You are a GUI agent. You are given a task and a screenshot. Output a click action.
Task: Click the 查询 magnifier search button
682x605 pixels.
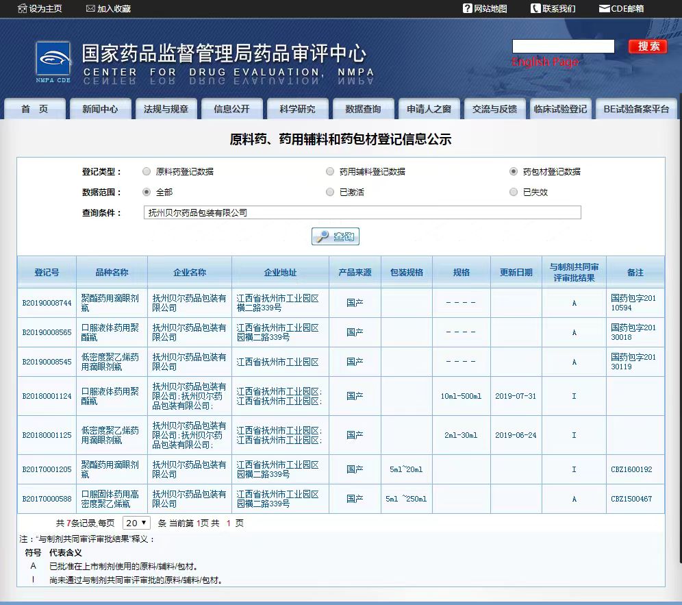[x=336, y=236]
